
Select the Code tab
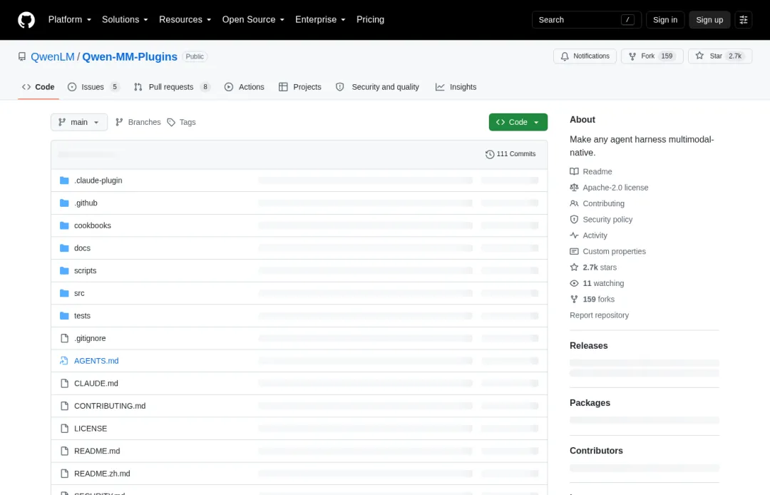coord(38,87)
